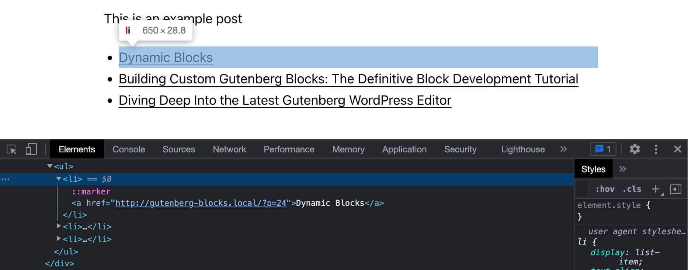Follow the gutenberg-blocks.local href link
Screen dimensions: 688x270
click(x=201, y=203)
